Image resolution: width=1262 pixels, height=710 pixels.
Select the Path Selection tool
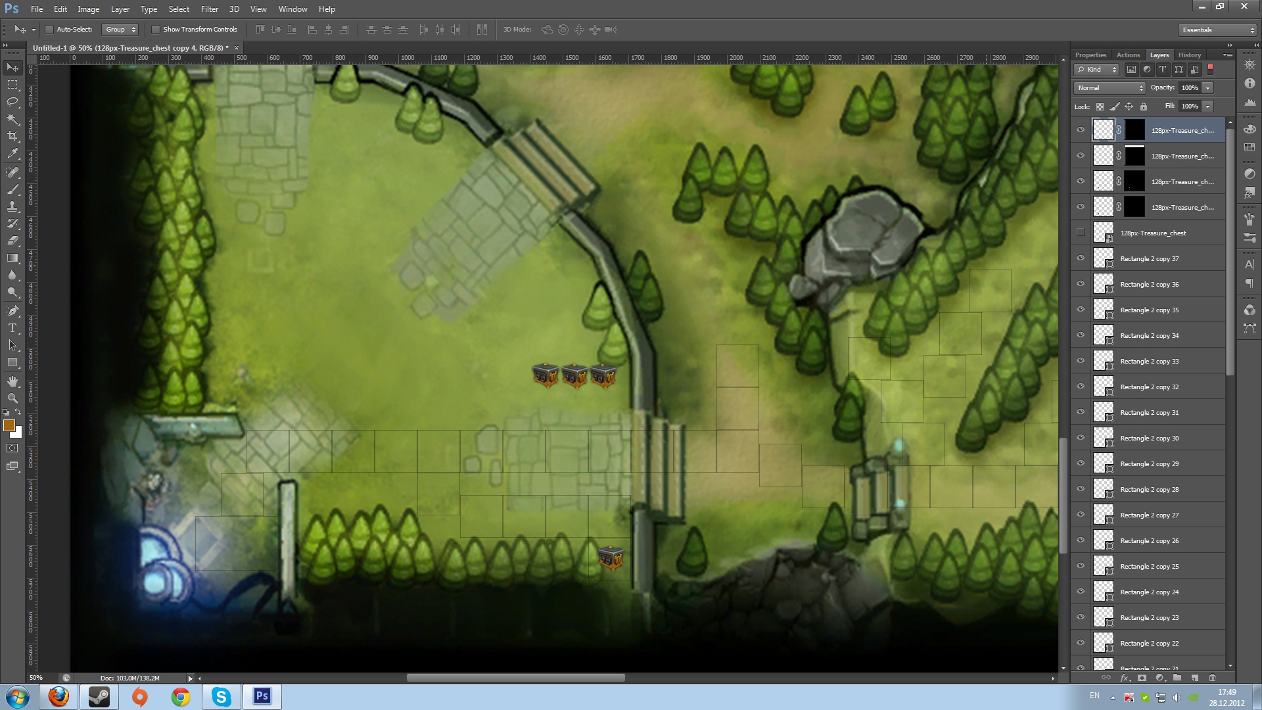12,344
